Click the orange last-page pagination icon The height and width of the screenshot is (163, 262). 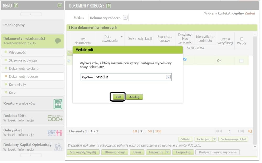pos(250,131)
